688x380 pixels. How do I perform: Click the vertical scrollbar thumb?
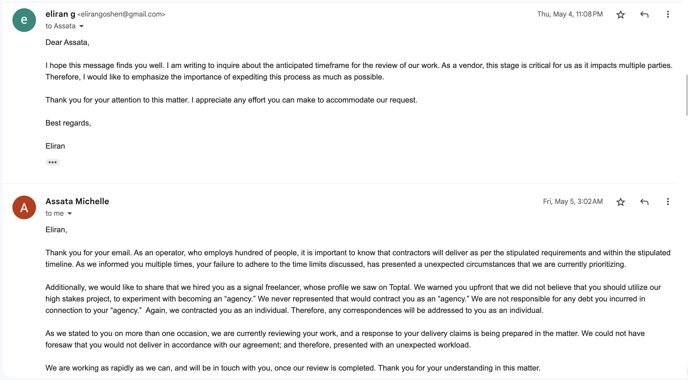[687, 95]
